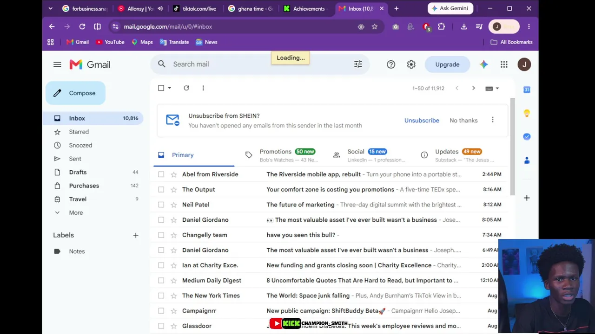Open the Google Account avatar J
This screenshot has height=334, width=595.
(x=524, y=64)
